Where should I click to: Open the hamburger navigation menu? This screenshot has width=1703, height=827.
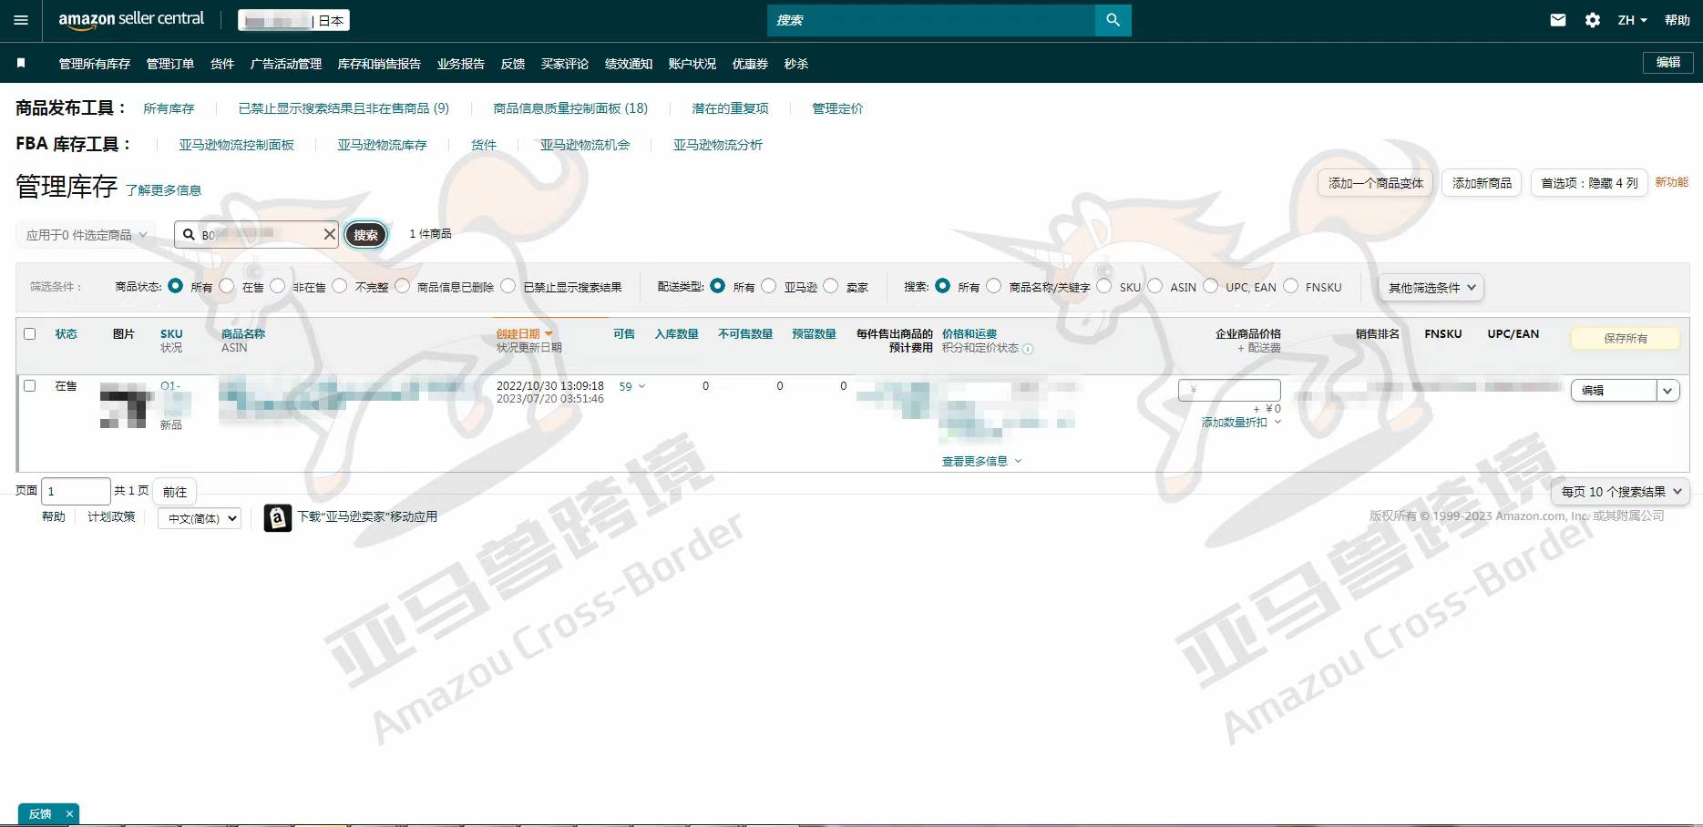(x=21, y=20)
